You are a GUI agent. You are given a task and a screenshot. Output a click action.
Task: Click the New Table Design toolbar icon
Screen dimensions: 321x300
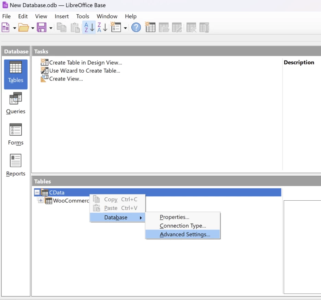pos(150,27)
